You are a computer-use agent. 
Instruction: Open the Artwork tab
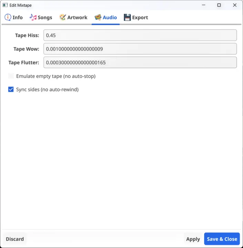pyautogui.click(x=73, y=18)
